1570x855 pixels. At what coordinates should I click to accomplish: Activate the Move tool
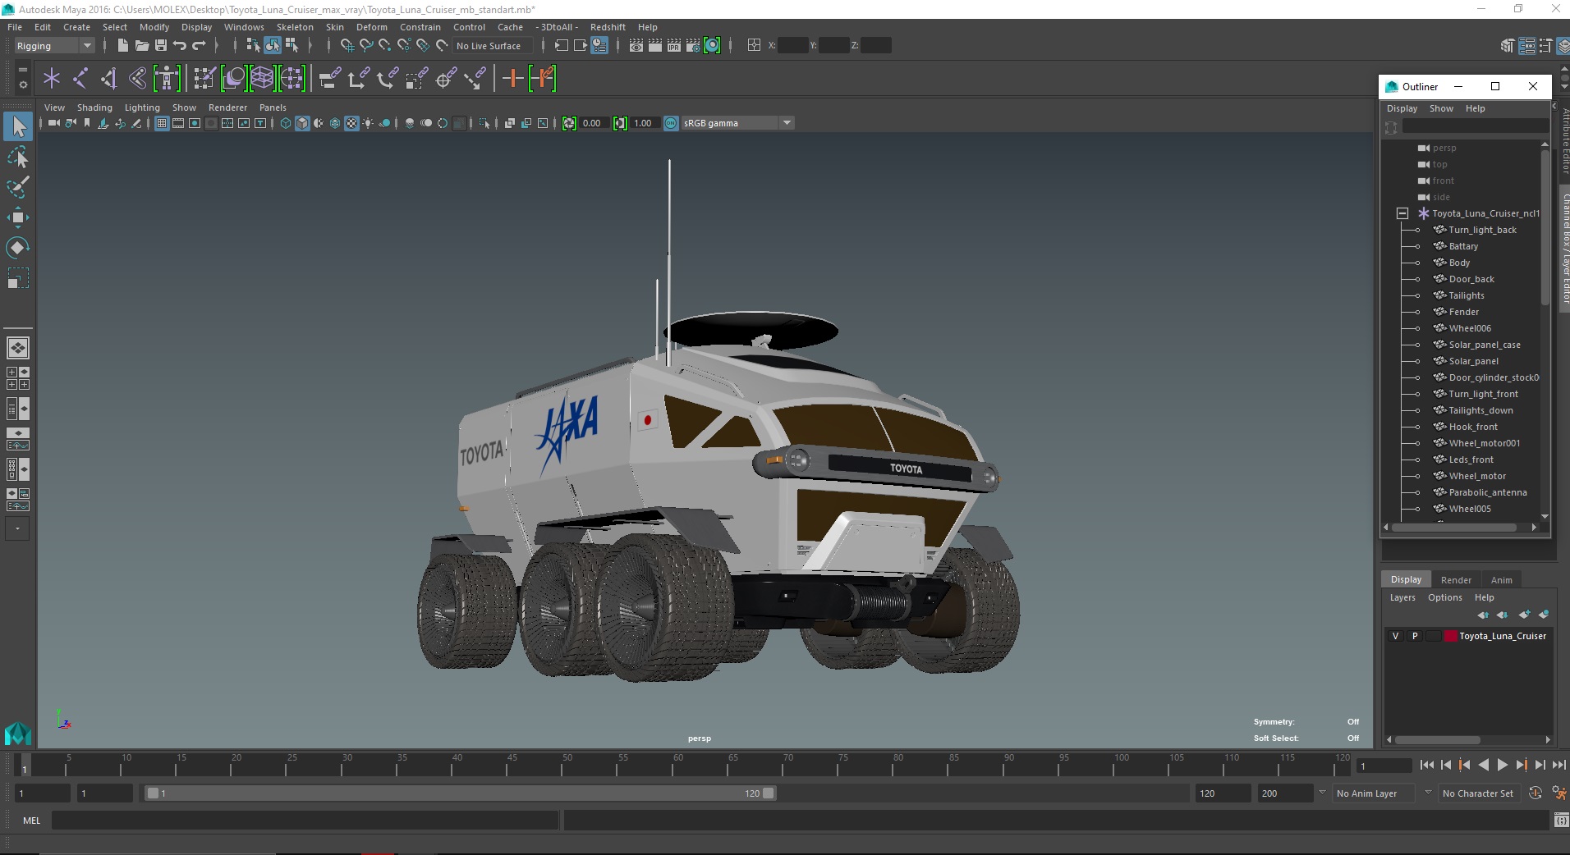click(x=18, y=217)
